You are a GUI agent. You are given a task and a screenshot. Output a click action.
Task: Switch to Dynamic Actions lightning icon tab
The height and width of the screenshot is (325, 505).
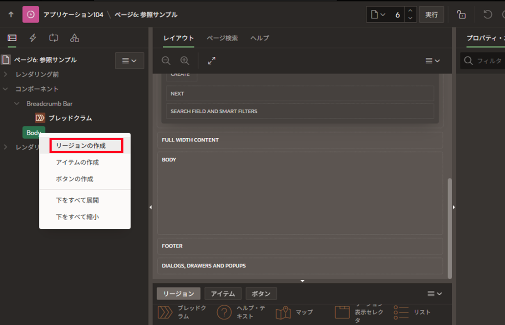click(x=33, y=38)
